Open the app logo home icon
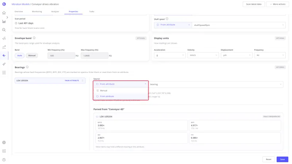The height and width of the screenshot is (164, 292). [x=4, y=4]
